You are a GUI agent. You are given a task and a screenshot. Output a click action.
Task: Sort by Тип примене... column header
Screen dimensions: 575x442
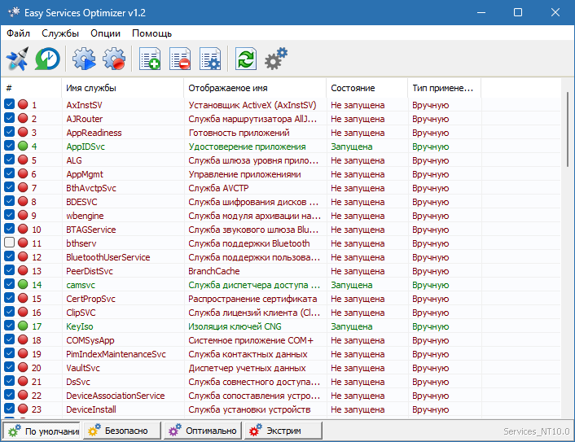click(444, 88)
